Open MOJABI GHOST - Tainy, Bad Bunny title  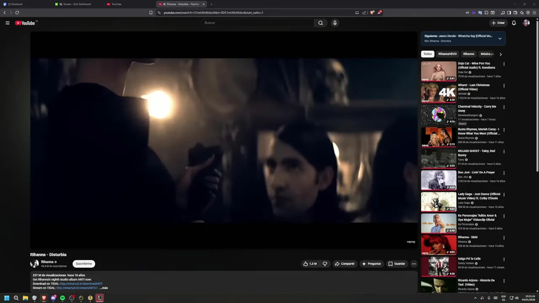[477, 153]
